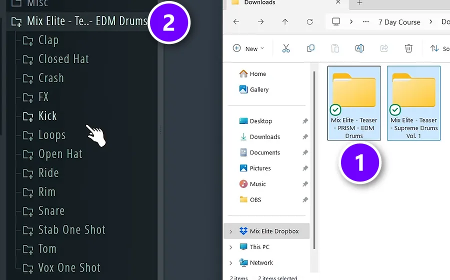Cut the selected folders
Image resolution: width=450 pixels, height=280 pixels.
click(x=286, y=48)
